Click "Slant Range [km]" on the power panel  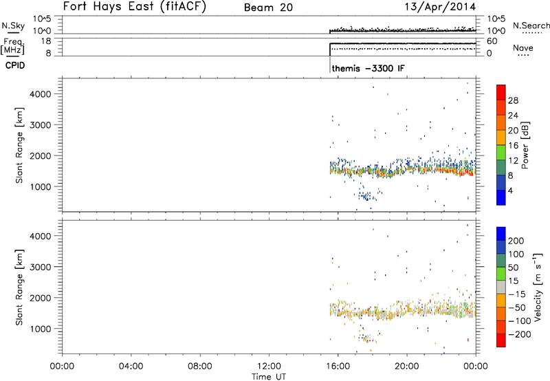19,145
